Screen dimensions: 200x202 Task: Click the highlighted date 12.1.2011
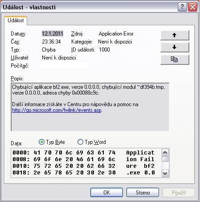pyautogui.click(x=53, y=34)
